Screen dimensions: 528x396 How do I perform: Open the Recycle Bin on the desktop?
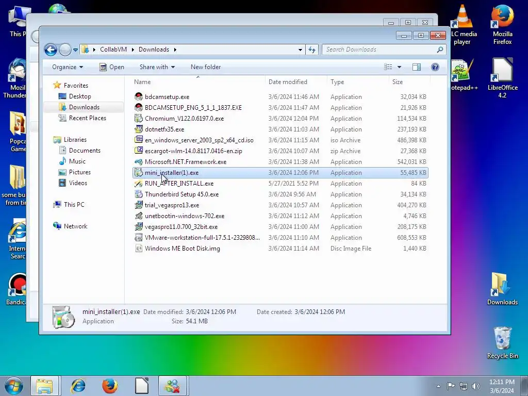pyautogui.click(x=502, y=342)
